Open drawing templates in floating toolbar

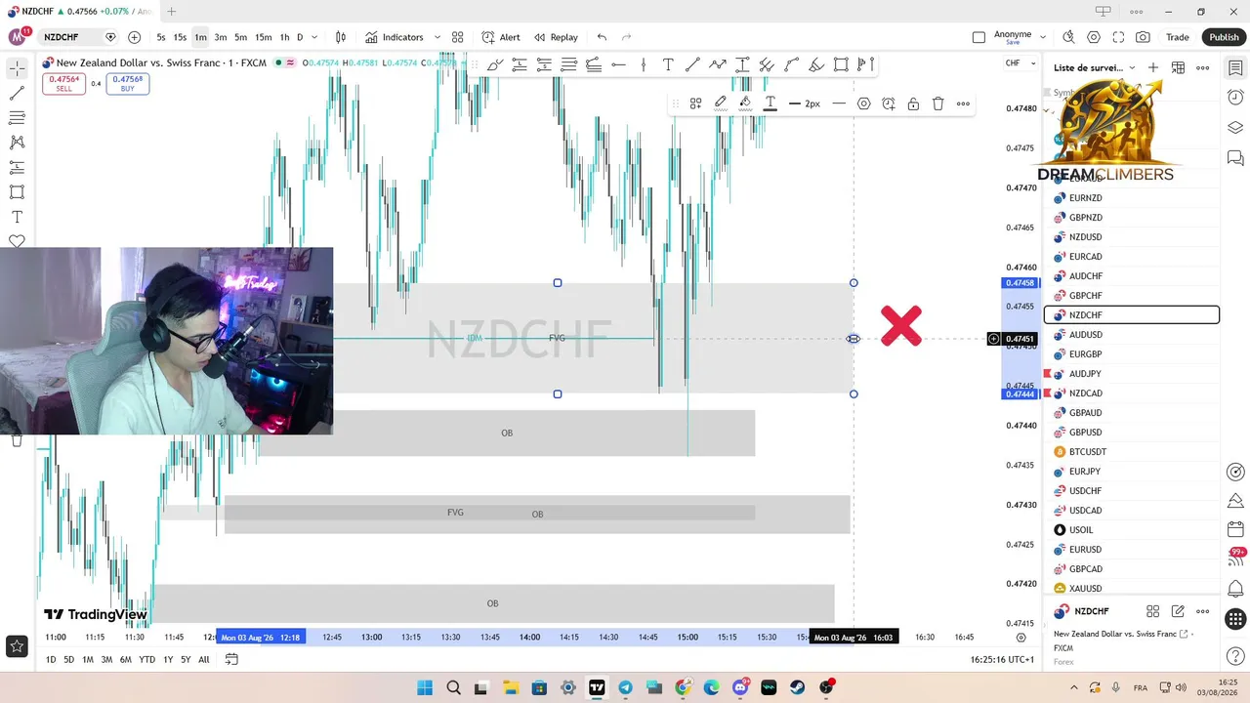point(695,103)
